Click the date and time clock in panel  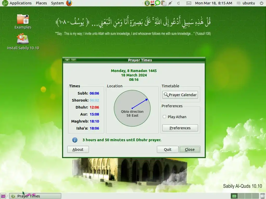(214, 3)
